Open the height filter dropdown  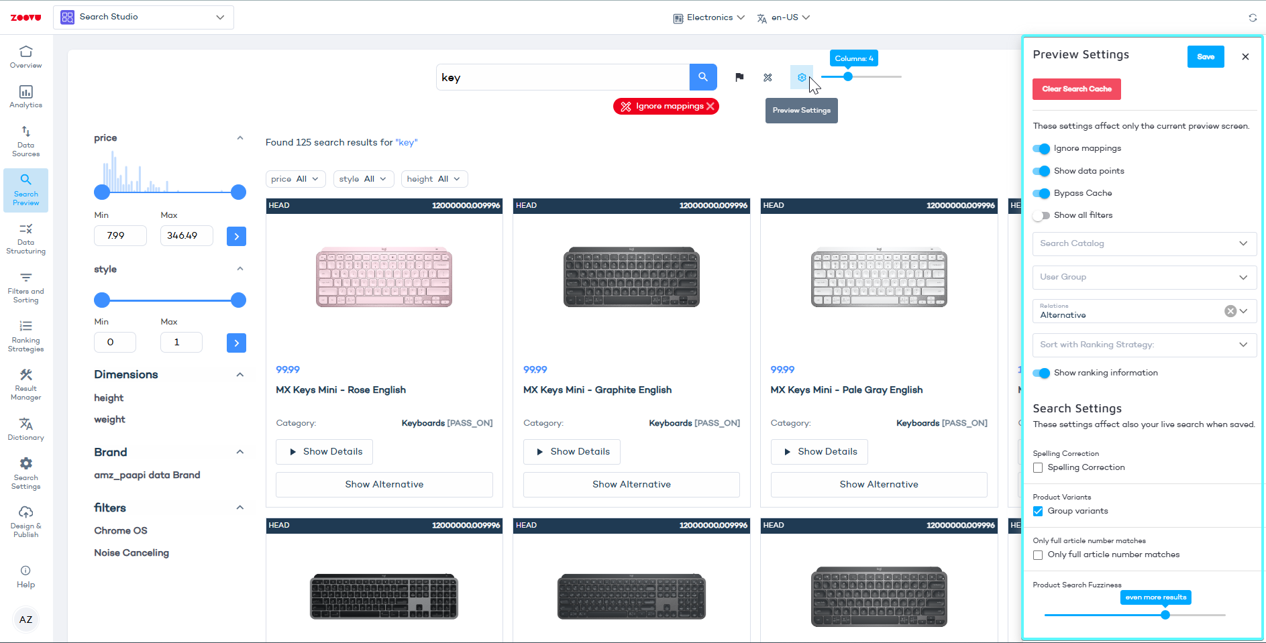point(433,178)
